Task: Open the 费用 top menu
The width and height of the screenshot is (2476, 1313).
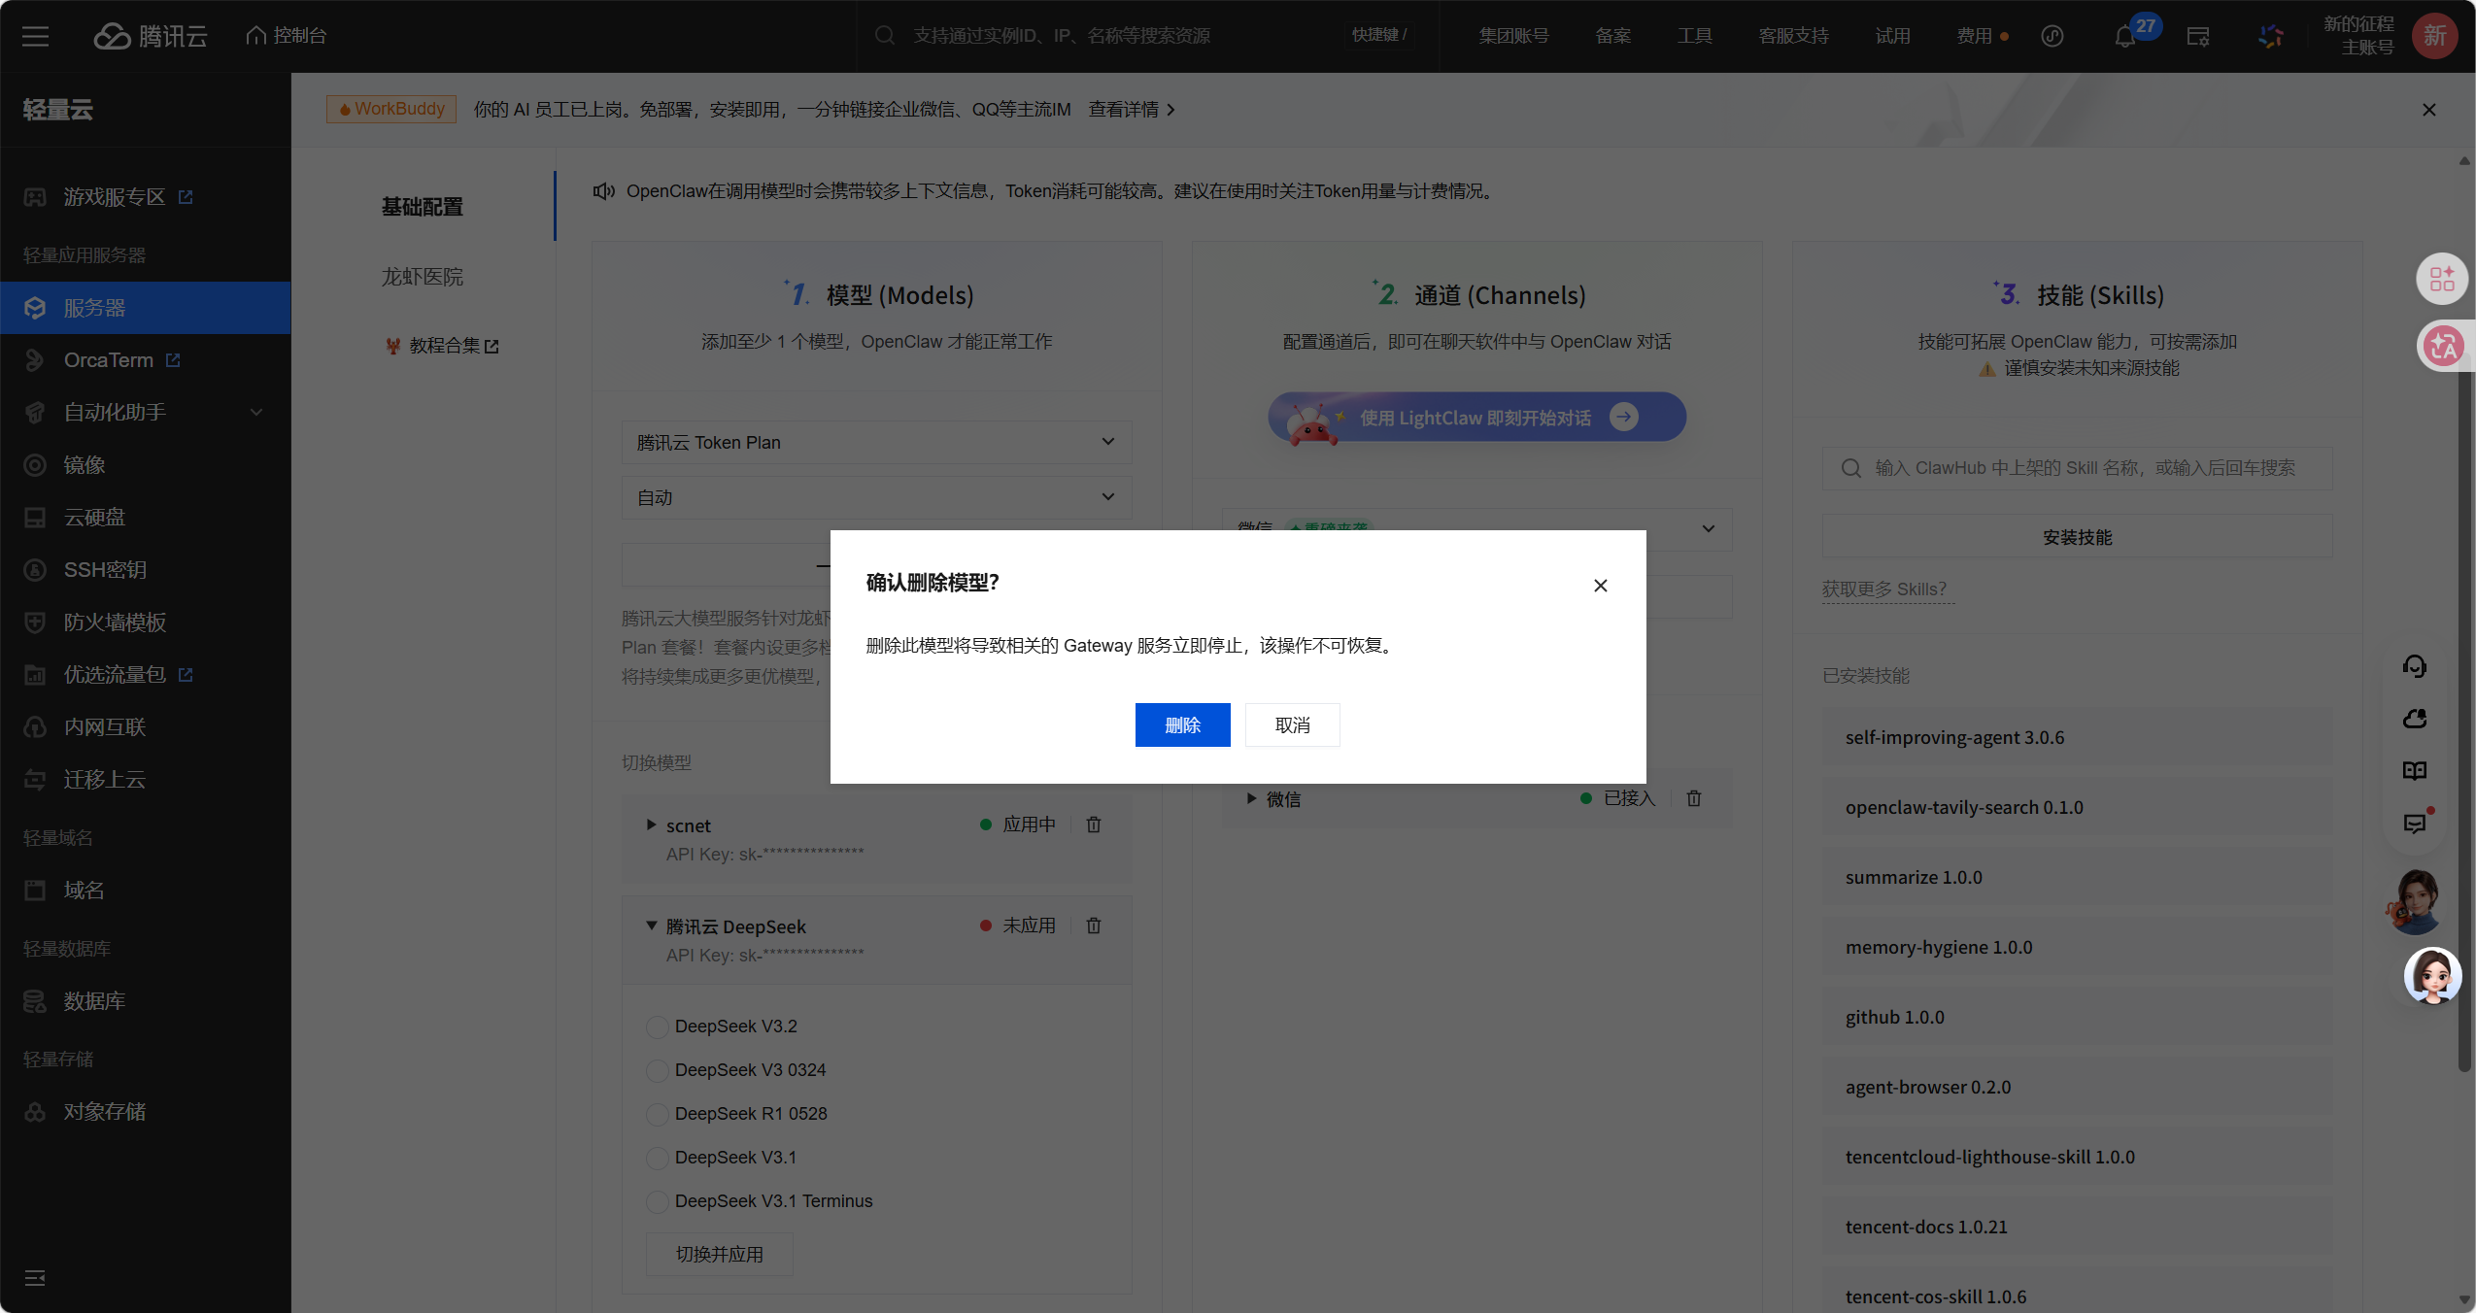Action: tap(1975, 36)
